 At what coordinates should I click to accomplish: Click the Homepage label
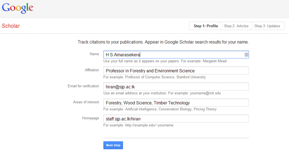[x=90, y=118]
